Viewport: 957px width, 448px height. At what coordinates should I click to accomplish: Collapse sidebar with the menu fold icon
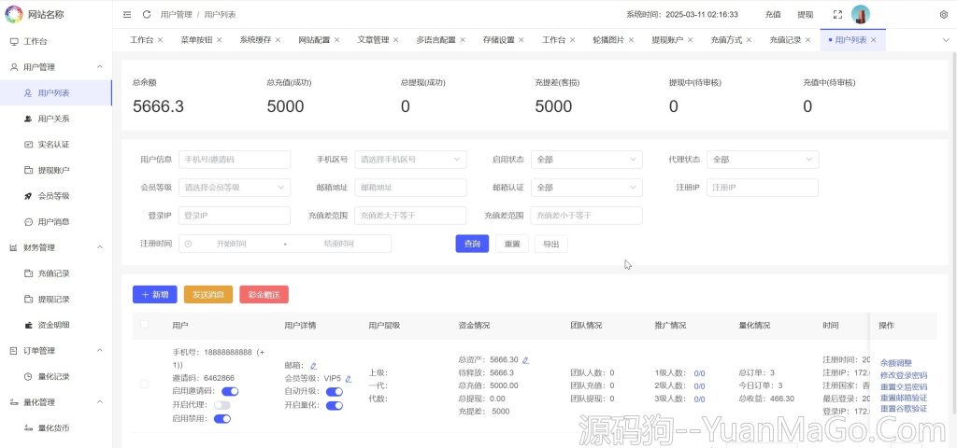click(x=127, y=15)
